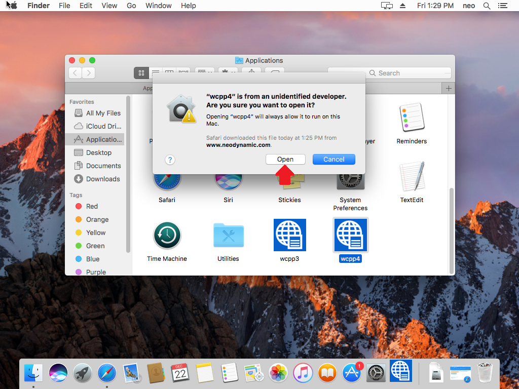
Task: Open the Window menu
Action: (159, 6)
